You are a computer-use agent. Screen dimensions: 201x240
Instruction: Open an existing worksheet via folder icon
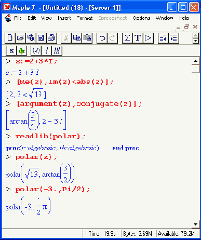point(20,38)
